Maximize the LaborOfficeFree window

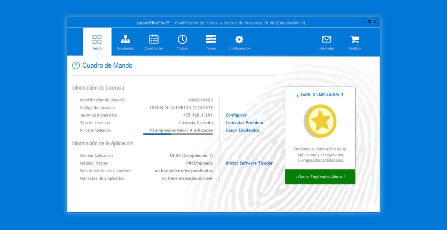[x=370, y=22]
